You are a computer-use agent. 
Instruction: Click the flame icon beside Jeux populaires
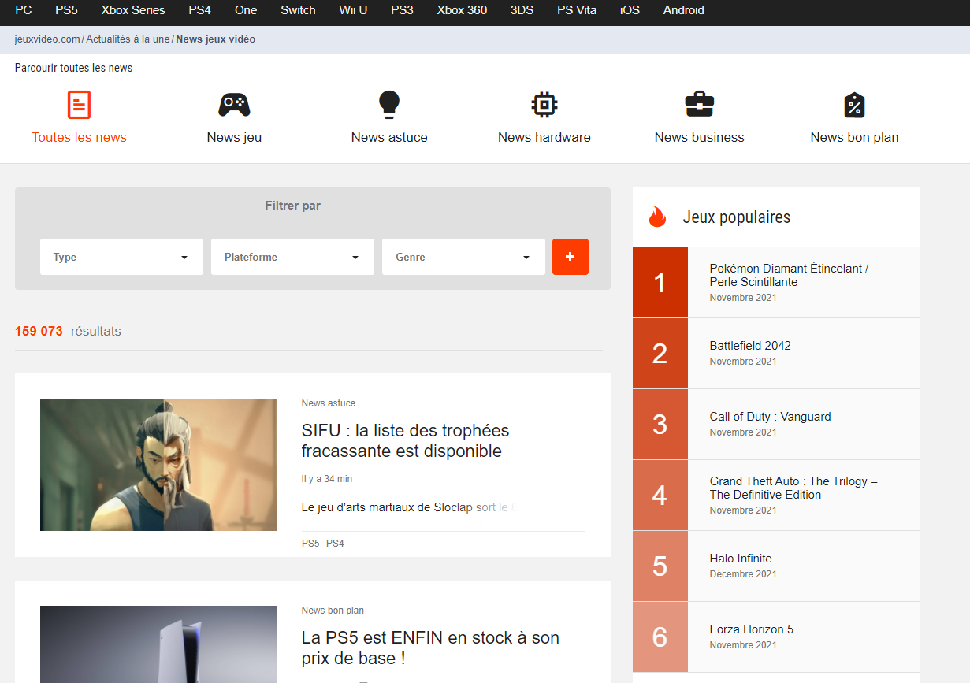coord(657,217)
